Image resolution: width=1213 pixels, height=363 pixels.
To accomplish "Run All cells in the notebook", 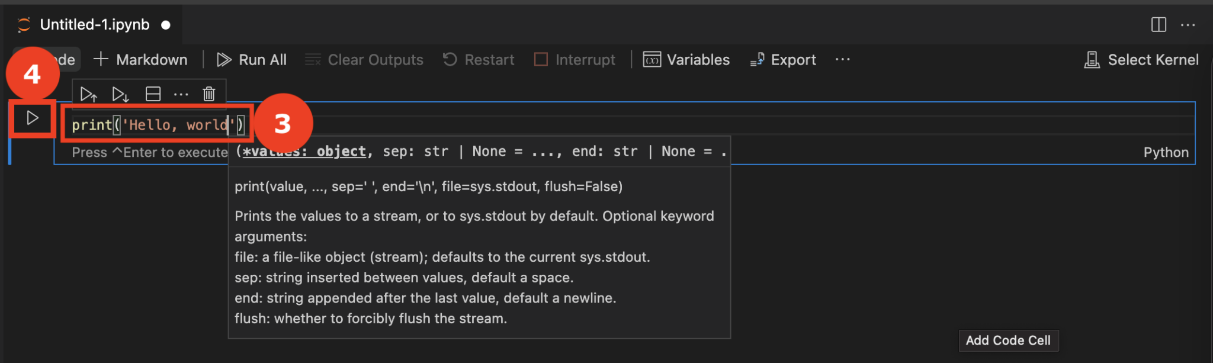I will [x=252, y=60].
